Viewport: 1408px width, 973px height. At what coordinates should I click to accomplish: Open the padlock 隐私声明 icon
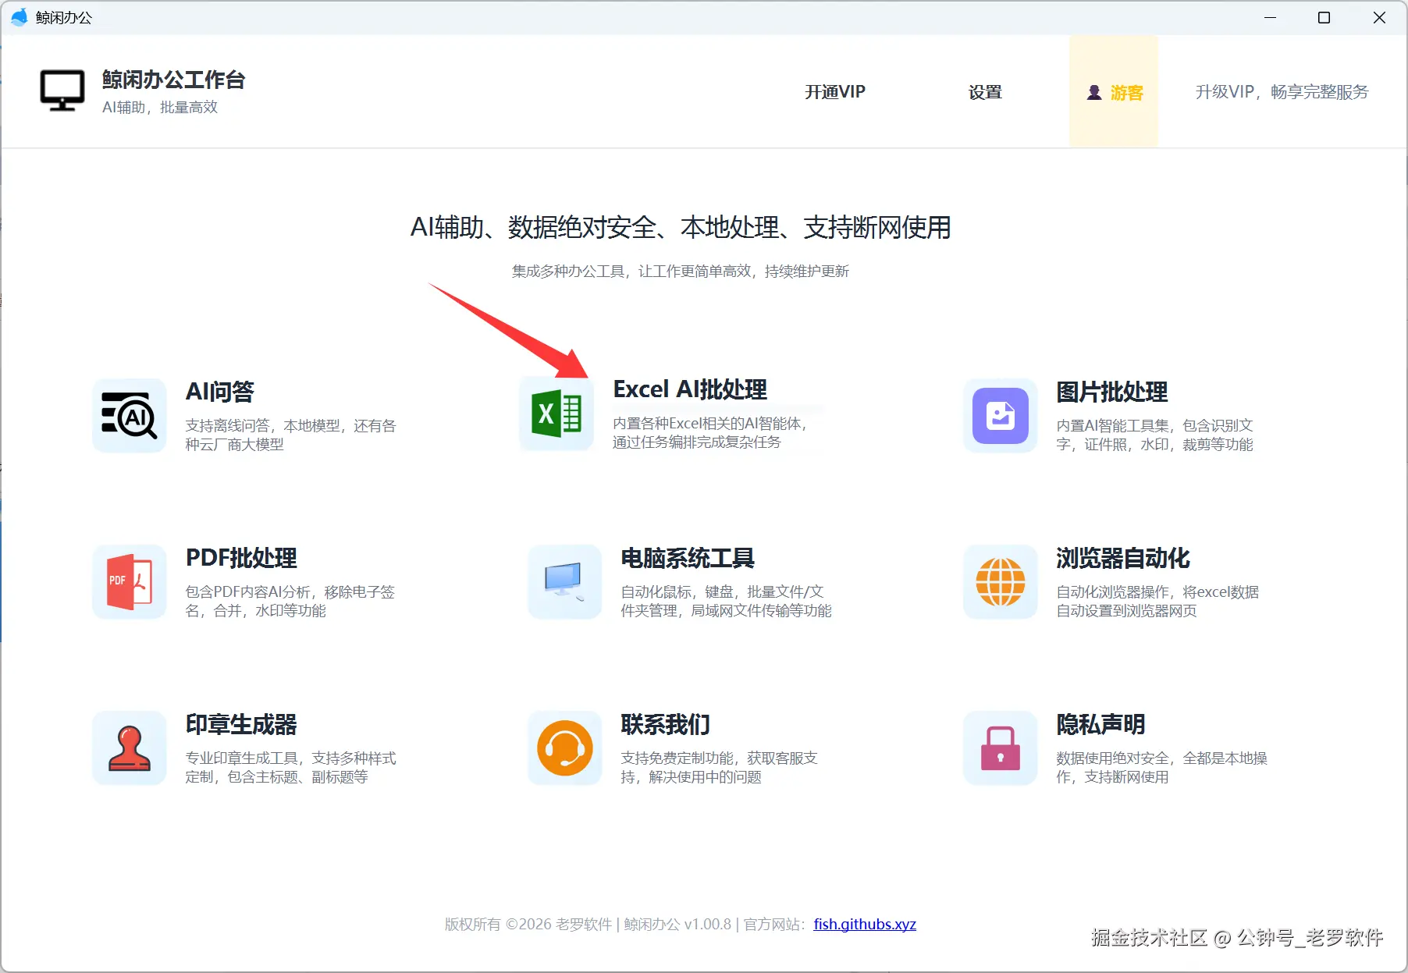click(1001, 748)
